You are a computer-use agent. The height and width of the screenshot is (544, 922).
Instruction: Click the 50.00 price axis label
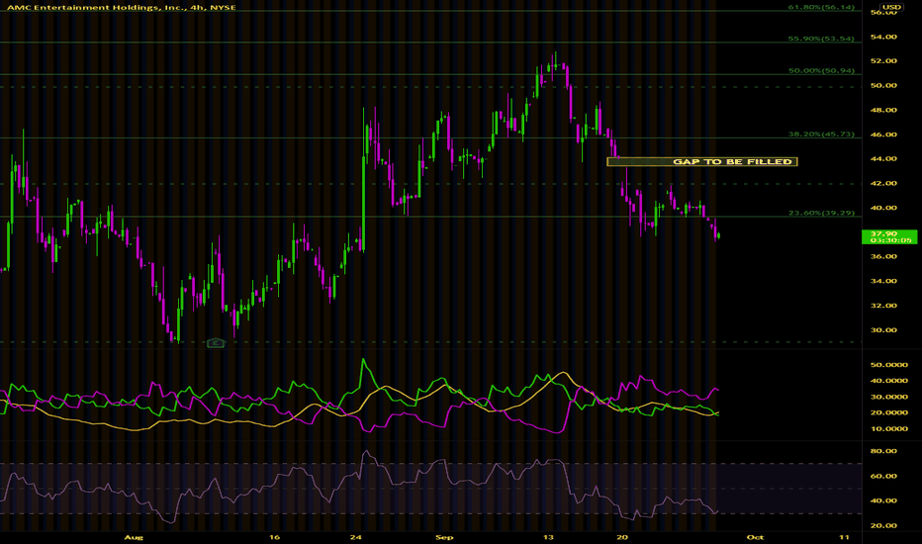pyautogui.click(x=883, y=85)
